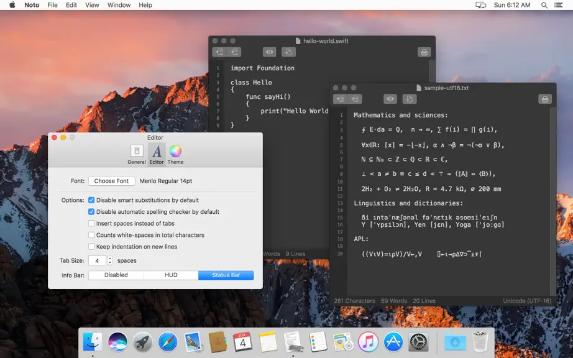This screenshot has width=573, height=358.
Task: Click the eye preview icon in sample-utf16.txt toolbar
Action: click(x=390, y=99)
